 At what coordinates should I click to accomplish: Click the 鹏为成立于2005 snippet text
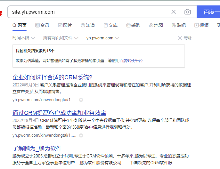pyautogui.click(x=101, y=159)
